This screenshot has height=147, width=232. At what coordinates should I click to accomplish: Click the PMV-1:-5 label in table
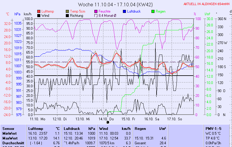[x=213, y=128]
